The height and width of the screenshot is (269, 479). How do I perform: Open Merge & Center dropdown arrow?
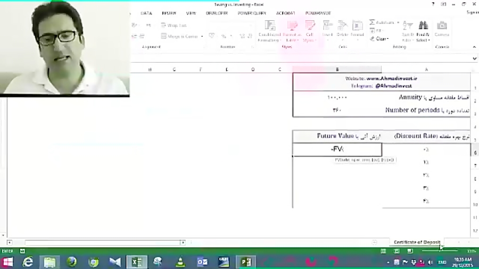pos(202,36)
